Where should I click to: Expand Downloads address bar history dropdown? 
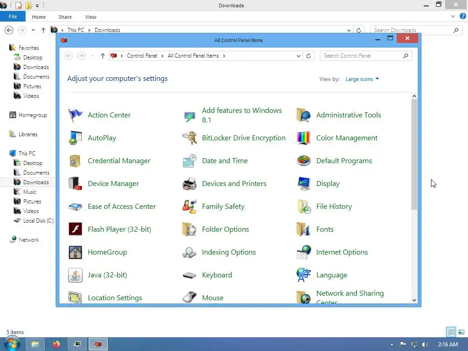click(x=349, y=30)
